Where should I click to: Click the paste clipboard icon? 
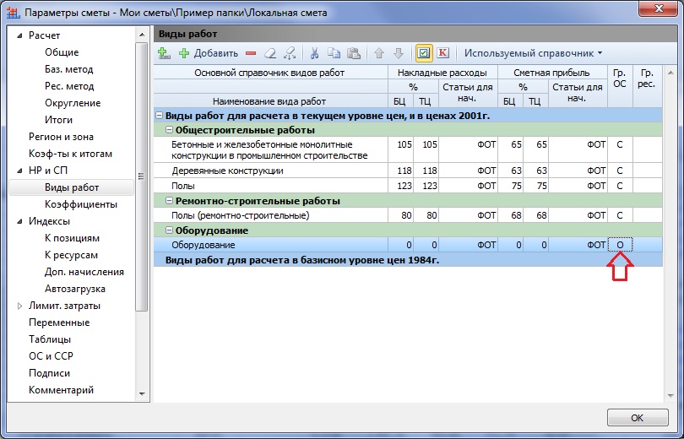[354, 53]
